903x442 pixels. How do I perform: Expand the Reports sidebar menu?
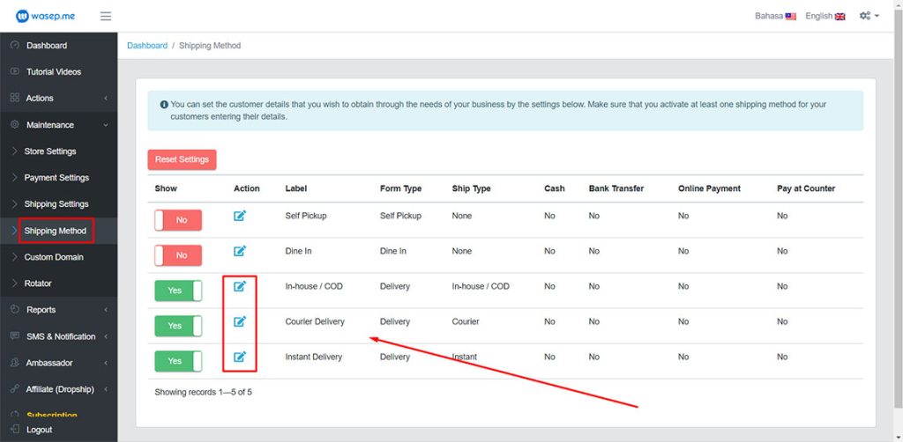(59, 310)
